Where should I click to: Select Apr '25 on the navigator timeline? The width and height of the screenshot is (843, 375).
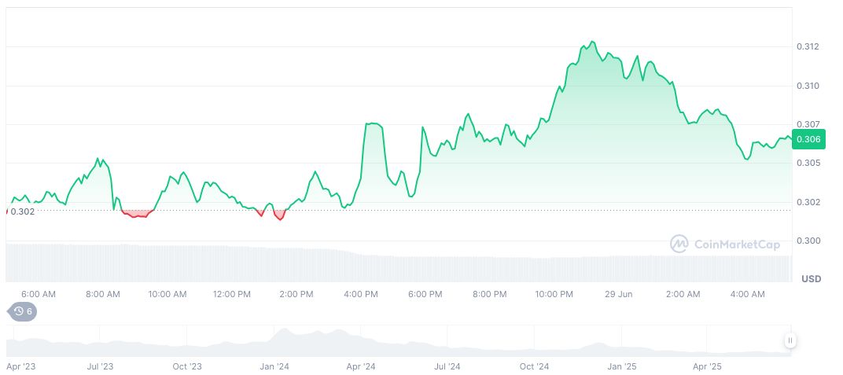coord(706,366)
